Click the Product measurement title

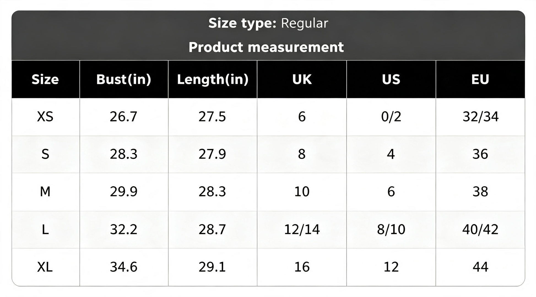point(266,47)
